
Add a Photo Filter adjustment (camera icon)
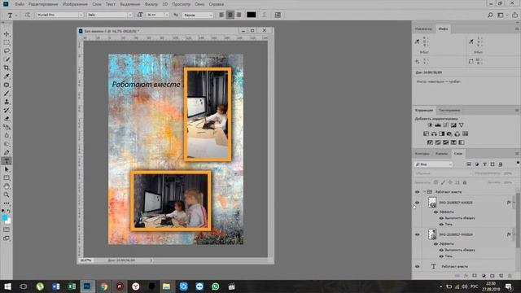tap(449, 133)
